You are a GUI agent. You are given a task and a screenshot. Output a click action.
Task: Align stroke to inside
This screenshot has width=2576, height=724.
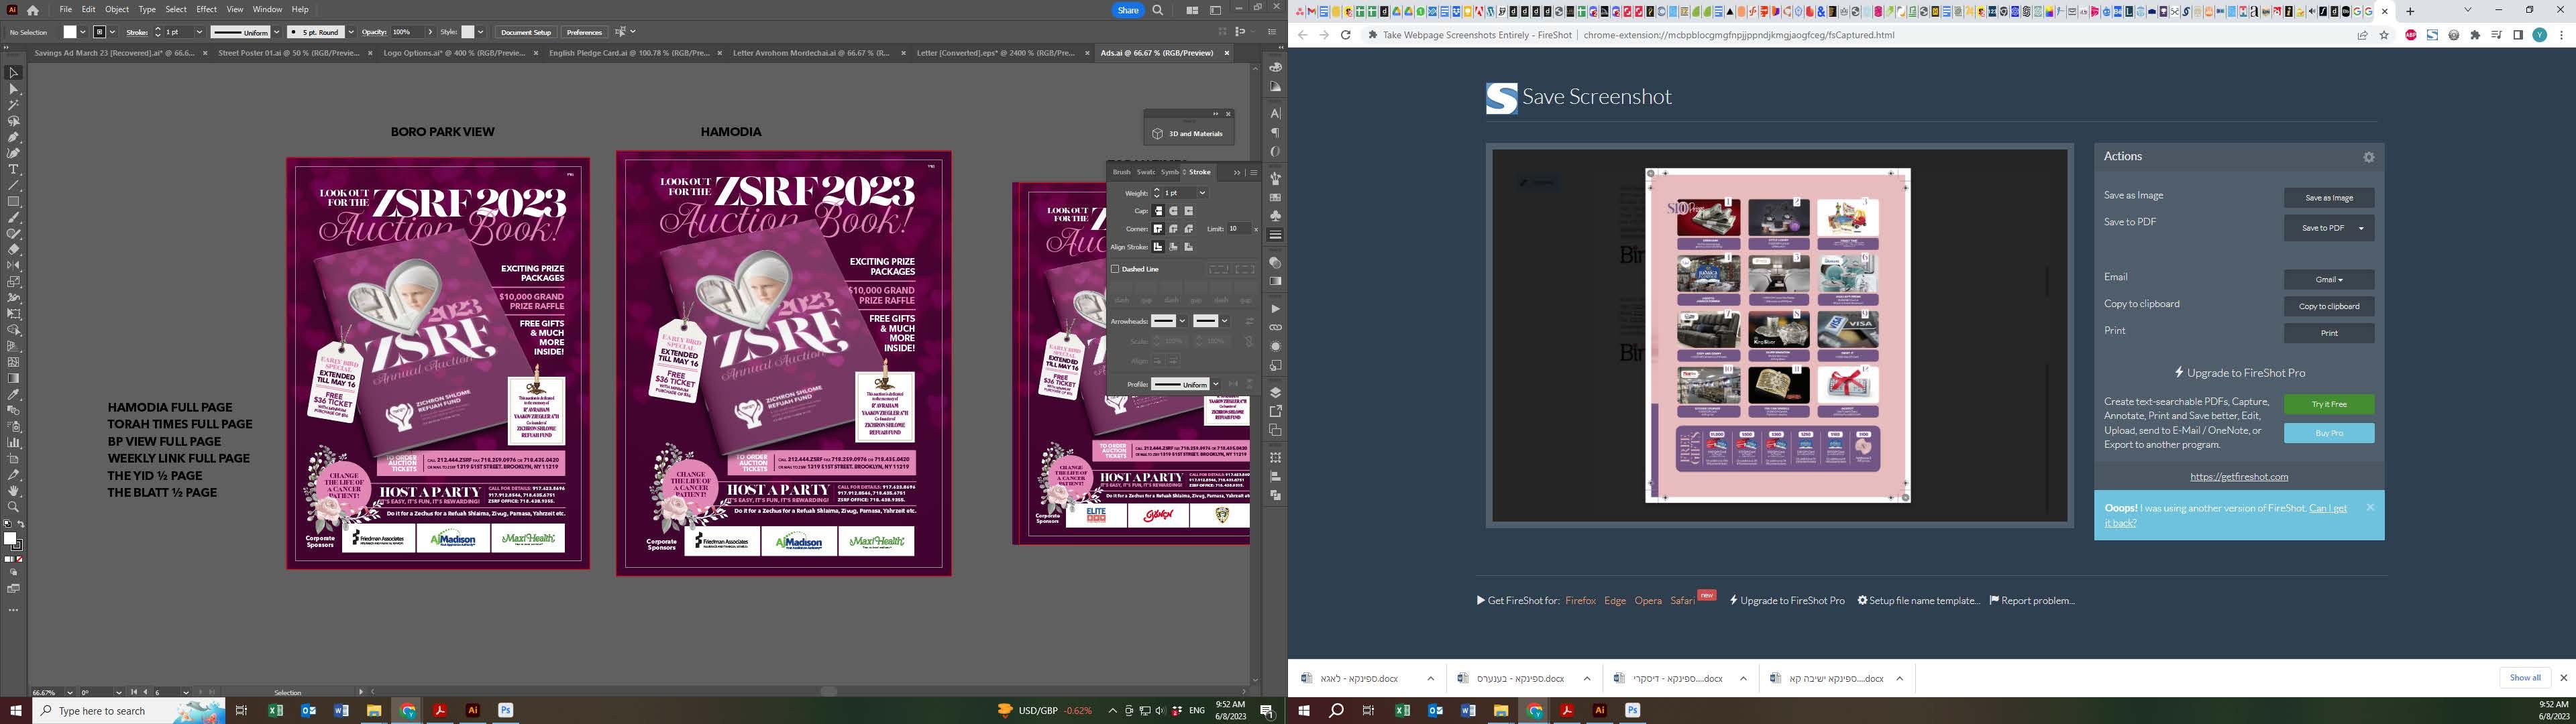[x=1173, y=247]
